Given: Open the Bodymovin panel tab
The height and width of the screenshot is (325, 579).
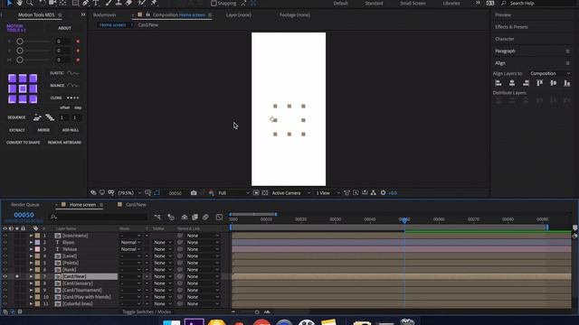Looking at the screenshot, I should pyautogui.click(x=105, y=15).
